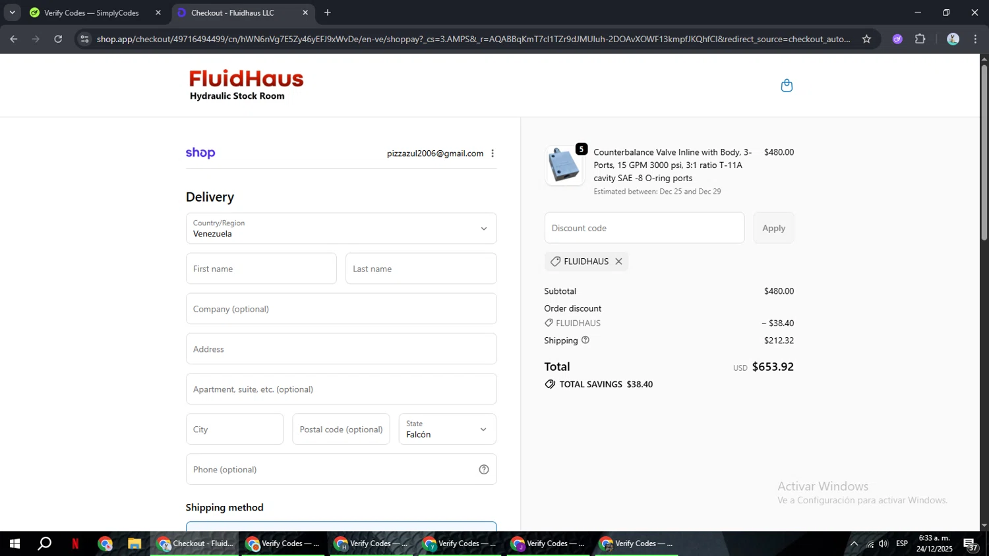Open the network icon in system tray
Image resolution: width=989 pixels, height=556 pixels.
(x=870, y=543)
